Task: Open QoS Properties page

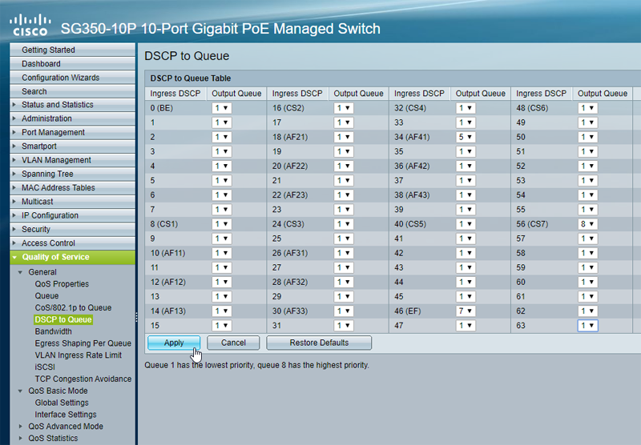Action: click(62, 284)
